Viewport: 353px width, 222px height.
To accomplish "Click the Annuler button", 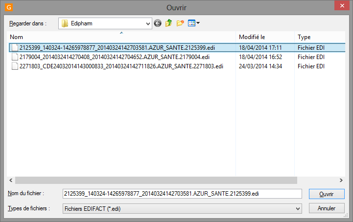I will (x=327, y=208).
